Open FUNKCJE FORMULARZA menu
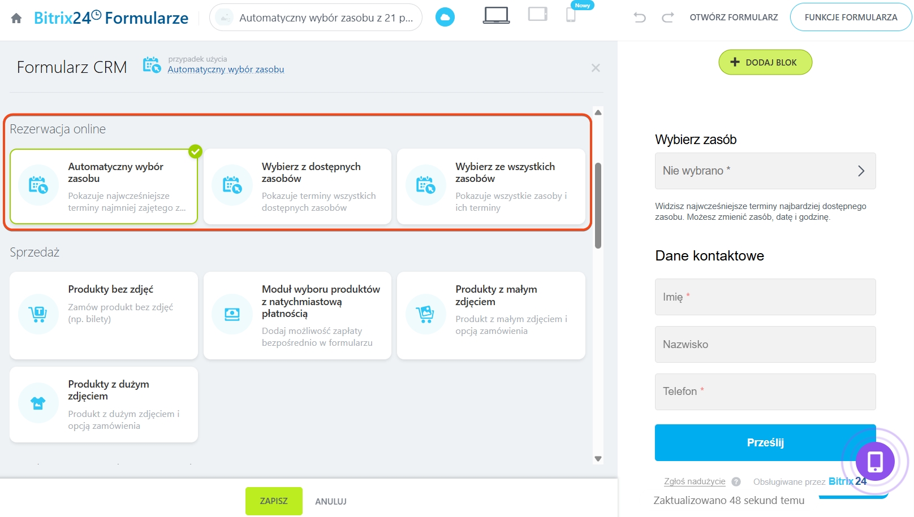This screenshot has width=914, height=517. click(x=851, y=18)
